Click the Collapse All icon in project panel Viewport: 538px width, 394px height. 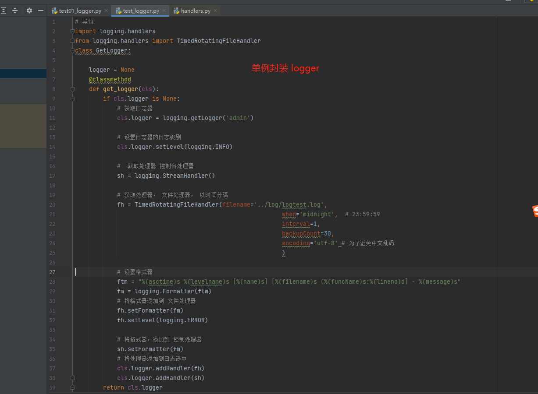click(x=15, y=11)
